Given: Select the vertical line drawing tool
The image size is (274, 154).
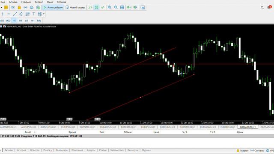Looking at the screenshot, I should tap(3, 14).
